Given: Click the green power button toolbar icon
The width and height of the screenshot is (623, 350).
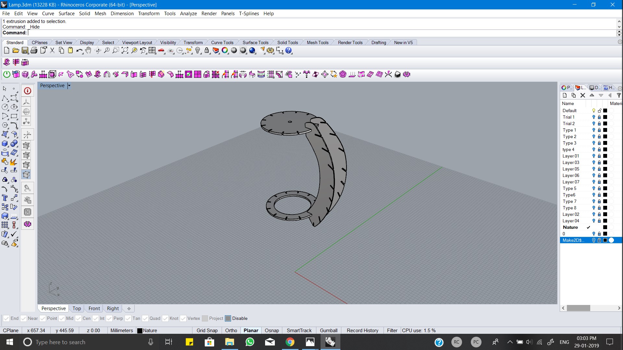Looking at the screenshot, I should tap(6, 75).
